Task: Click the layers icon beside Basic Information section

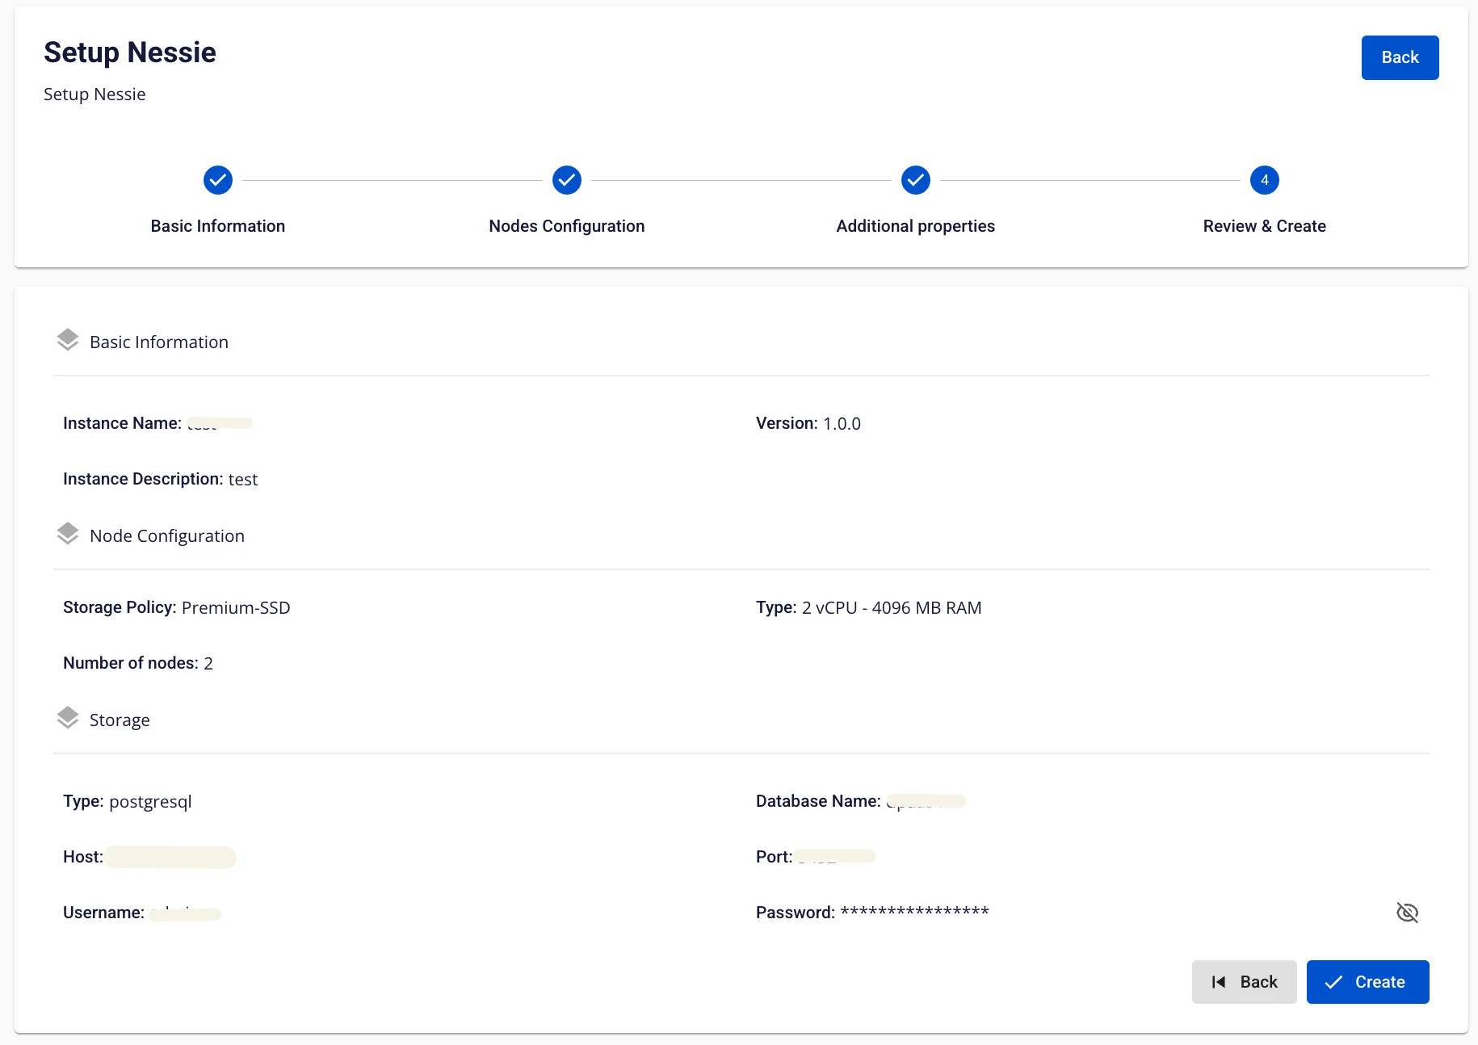Action: tap(68, 340)
